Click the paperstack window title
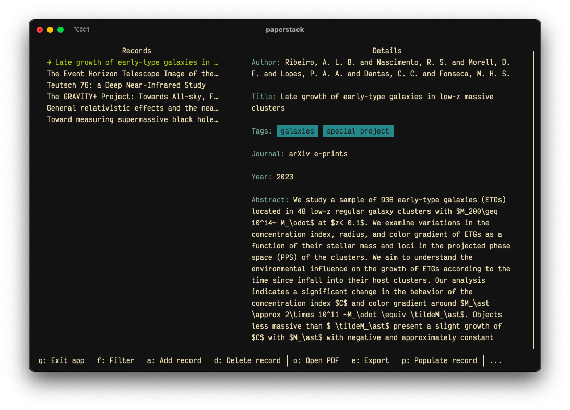This screenshot has height=410, width=570. pos(285,30)
